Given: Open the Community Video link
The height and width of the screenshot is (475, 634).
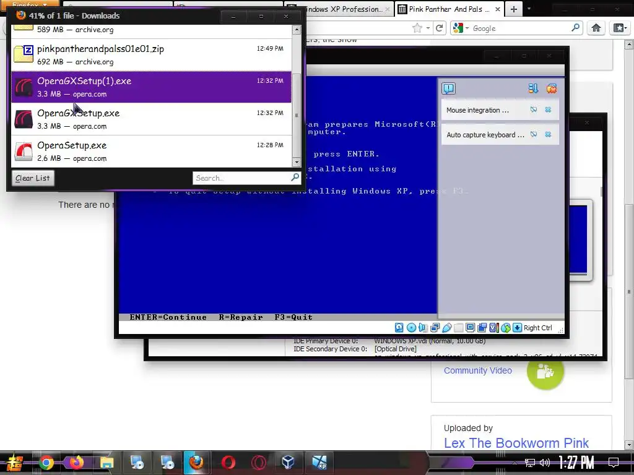Looking at the screenshot, I should click(478, 370).
